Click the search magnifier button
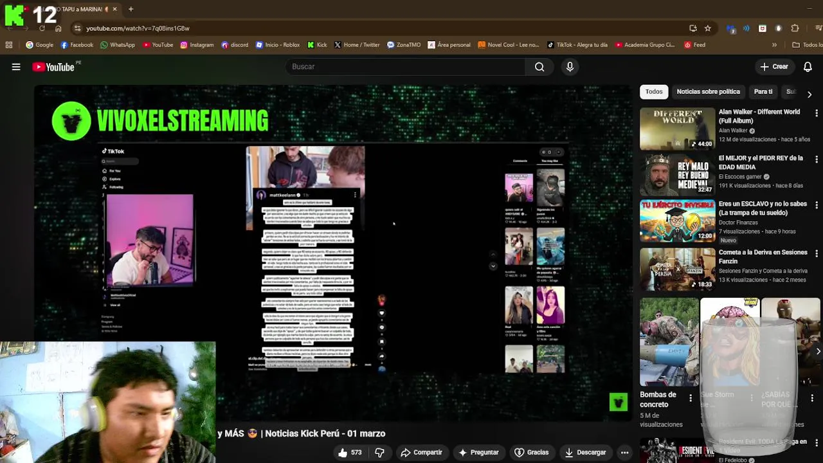The image size is (823, 463). [539, 67]
